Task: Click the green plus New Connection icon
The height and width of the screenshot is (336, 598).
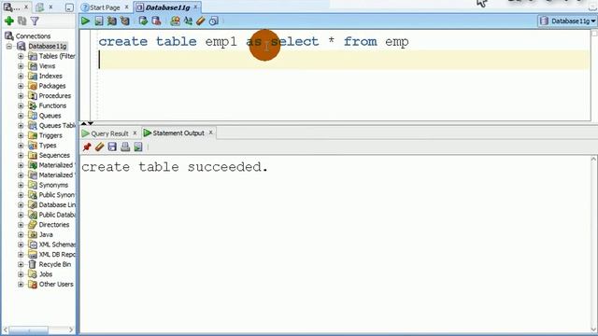Action: coord(9,21)
